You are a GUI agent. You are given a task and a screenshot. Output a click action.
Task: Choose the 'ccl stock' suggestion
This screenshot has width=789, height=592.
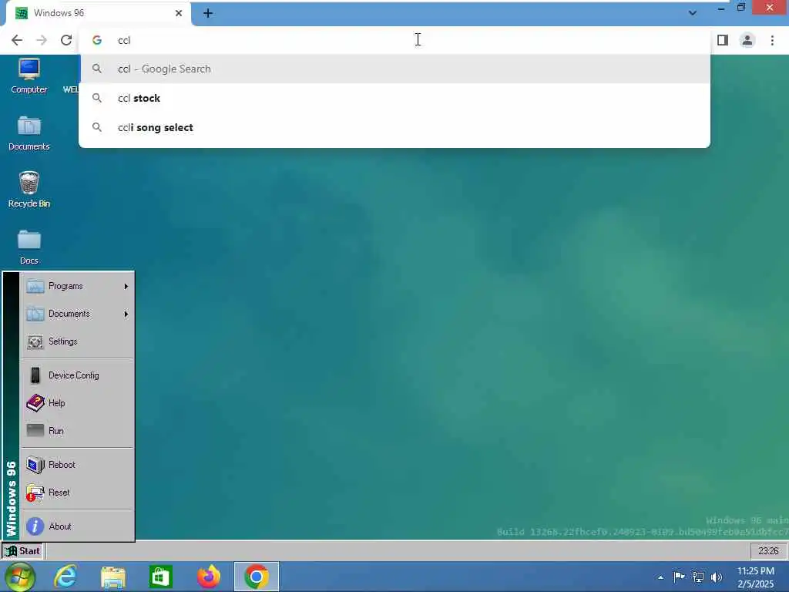394,98
